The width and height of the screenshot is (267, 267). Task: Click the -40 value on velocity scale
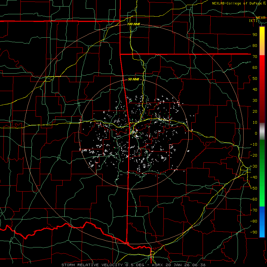[254, 177]
